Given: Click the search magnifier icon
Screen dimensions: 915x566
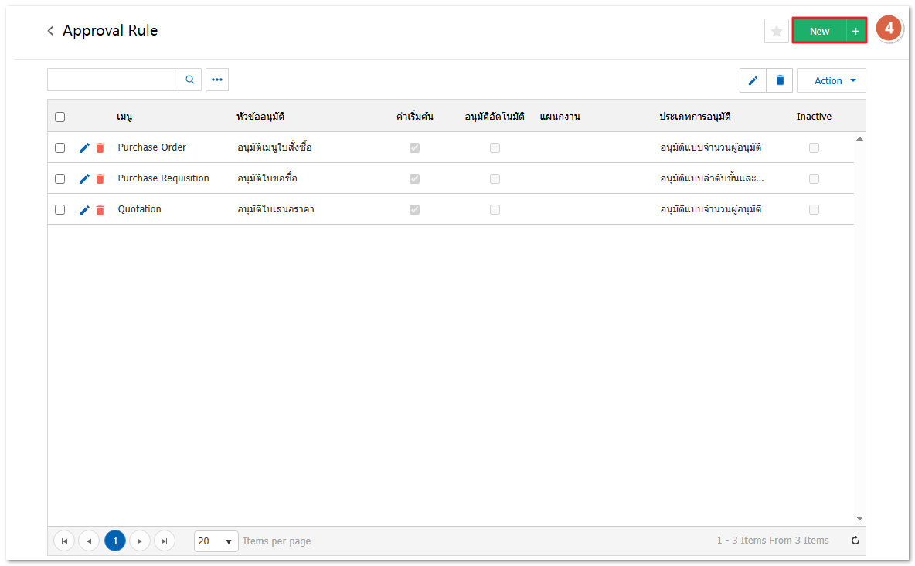Looking at the screenshot, I should [x=190, y=80].
